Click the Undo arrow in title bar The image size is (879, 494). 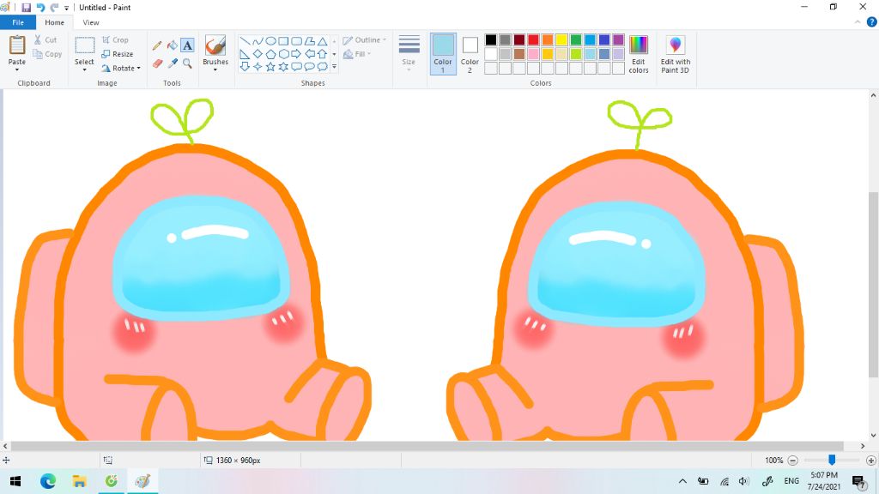(x=40, y=7)
